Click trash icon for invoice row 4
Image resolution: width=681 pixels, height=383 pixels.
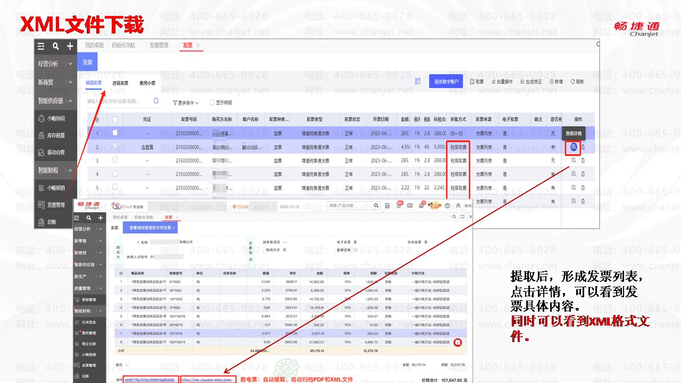pyautogui.click(x=583, y=174)
